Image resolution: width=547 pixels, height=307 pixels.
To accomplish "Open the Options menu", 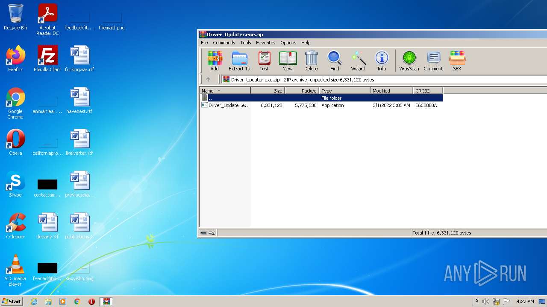I will [x=288, y=43].
